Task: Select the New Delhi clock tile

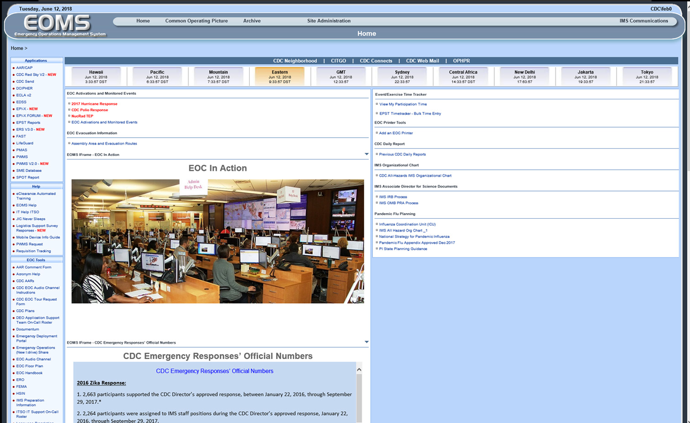Action: [x=524, y=77]
